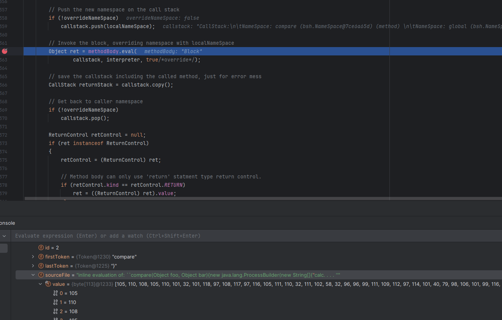Switch to the Console tab
Image resolution: width=502 pixels, height=320 pixels.
7,223
